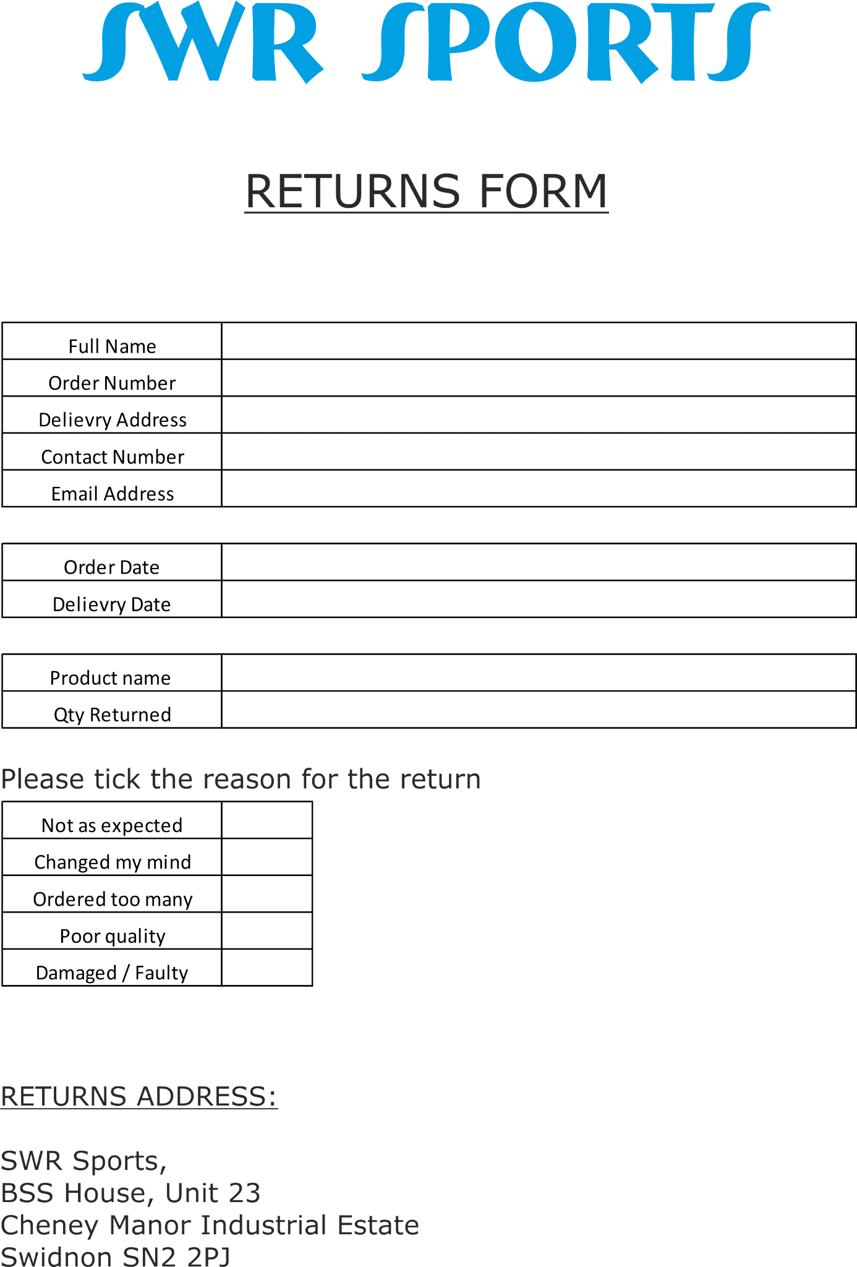This screenshot has width=857, height=1267.
Task: Click the Full Name input field
Action: [x=538, y=341]
